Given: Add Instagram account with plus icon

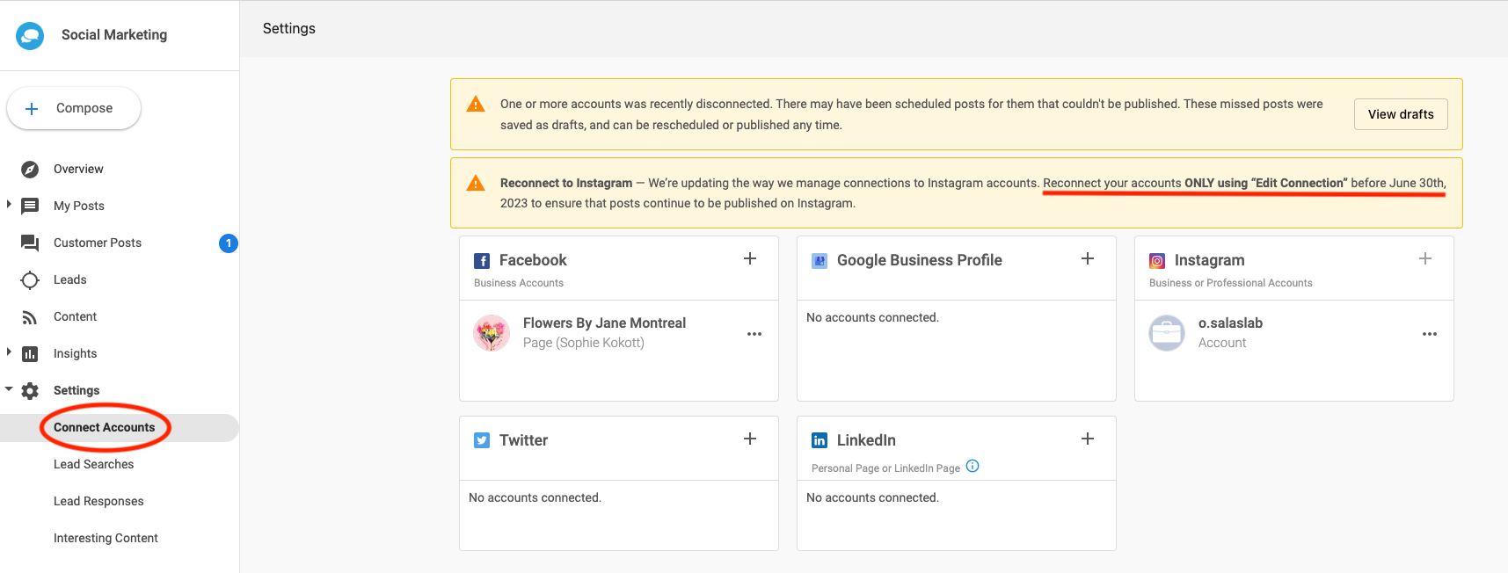Looking at the screenshot, I should [x=1425, y=258].
